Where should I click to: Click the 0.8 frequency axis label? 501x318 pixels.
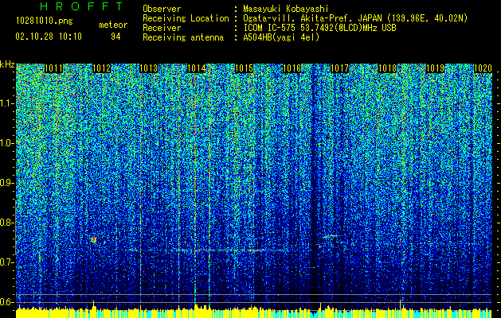pyautogui.click(x=6, y=223)
